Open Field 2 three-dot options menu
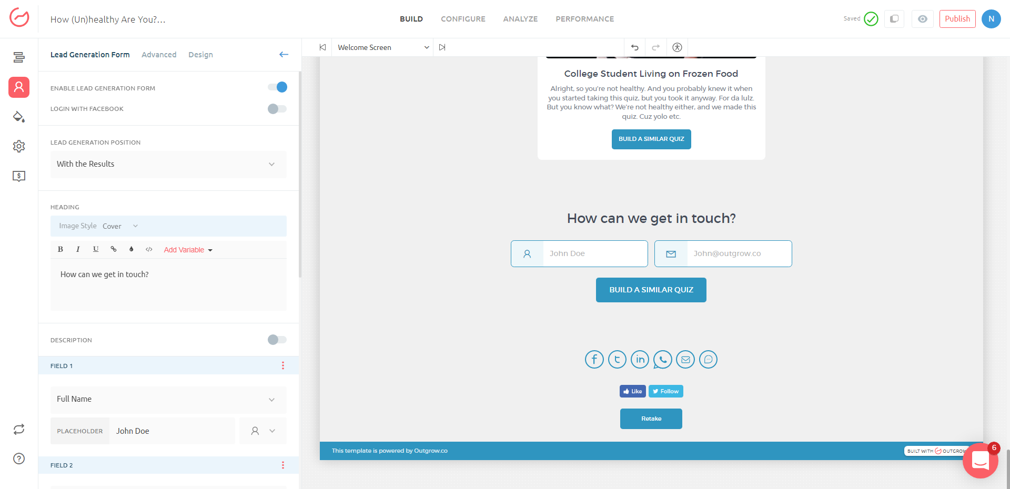This screenshot has width=1010, height=489. coord(283,465)
